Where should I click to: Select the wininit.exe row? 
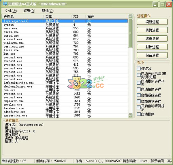click(65, 39)
